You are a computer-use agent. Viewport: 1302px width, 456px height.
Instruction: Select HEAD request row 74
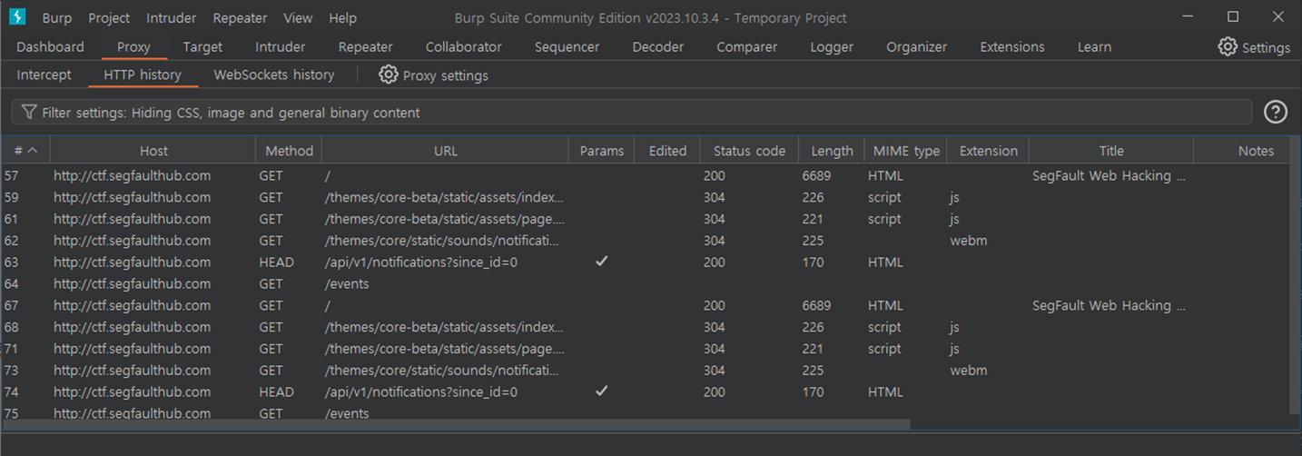pyautogui.click(x=645, y=392)
